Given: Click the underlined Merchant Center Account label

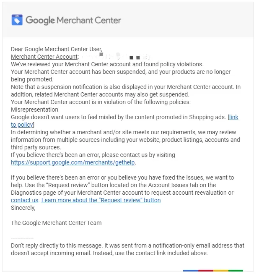Looking at the screenshot, I should coord(44,57).
